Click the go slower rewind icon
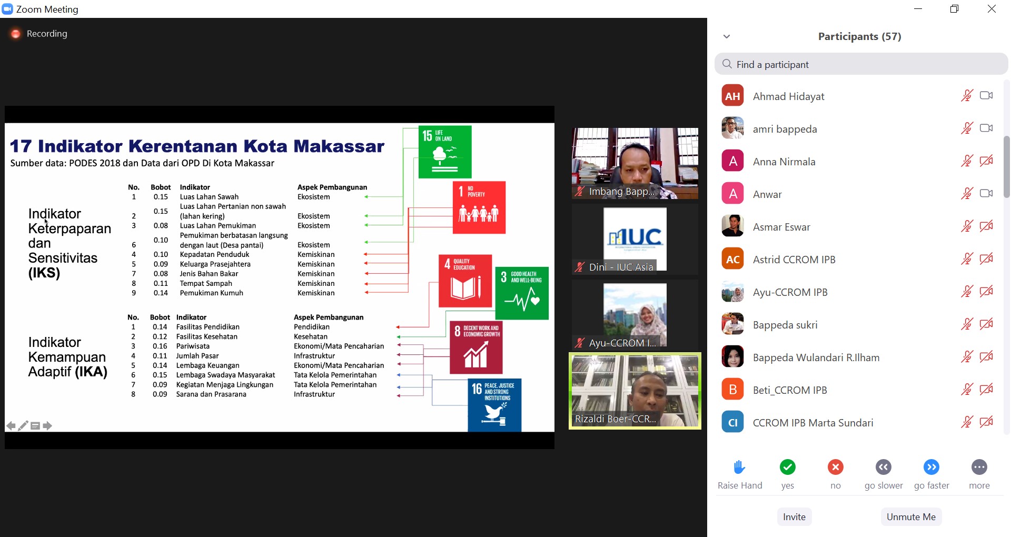1011x537 pixels. 883,467
